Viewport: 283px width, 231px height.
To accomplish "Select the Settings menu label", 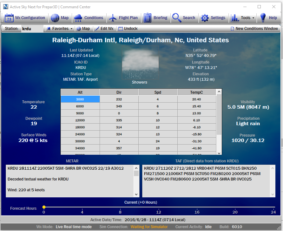I will pyautogui.click(x=218, y=18).
